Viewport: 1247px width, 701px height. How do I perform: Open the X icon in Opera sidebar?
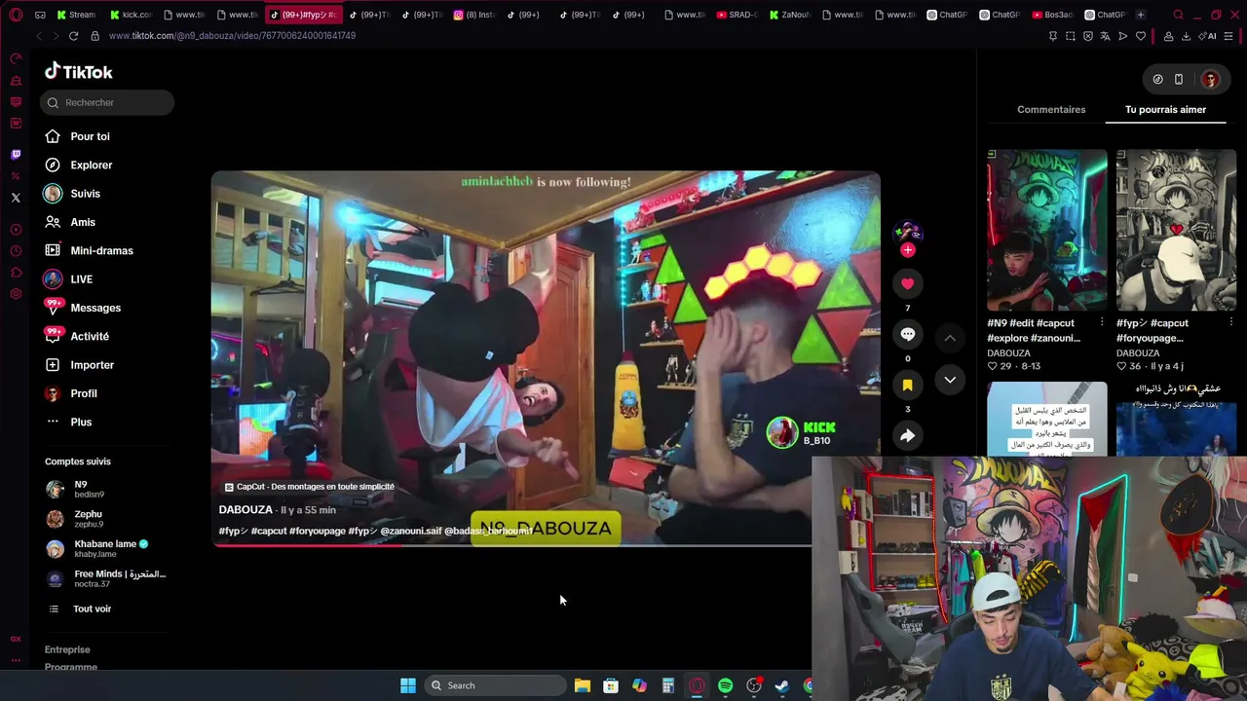coord(16,198)
